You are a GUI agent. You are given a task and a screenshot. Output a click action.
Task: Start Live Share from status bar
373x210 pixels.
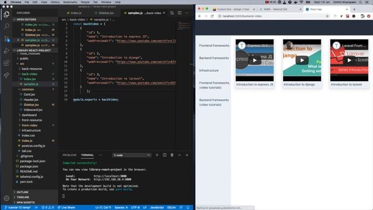tap(66, 208)
